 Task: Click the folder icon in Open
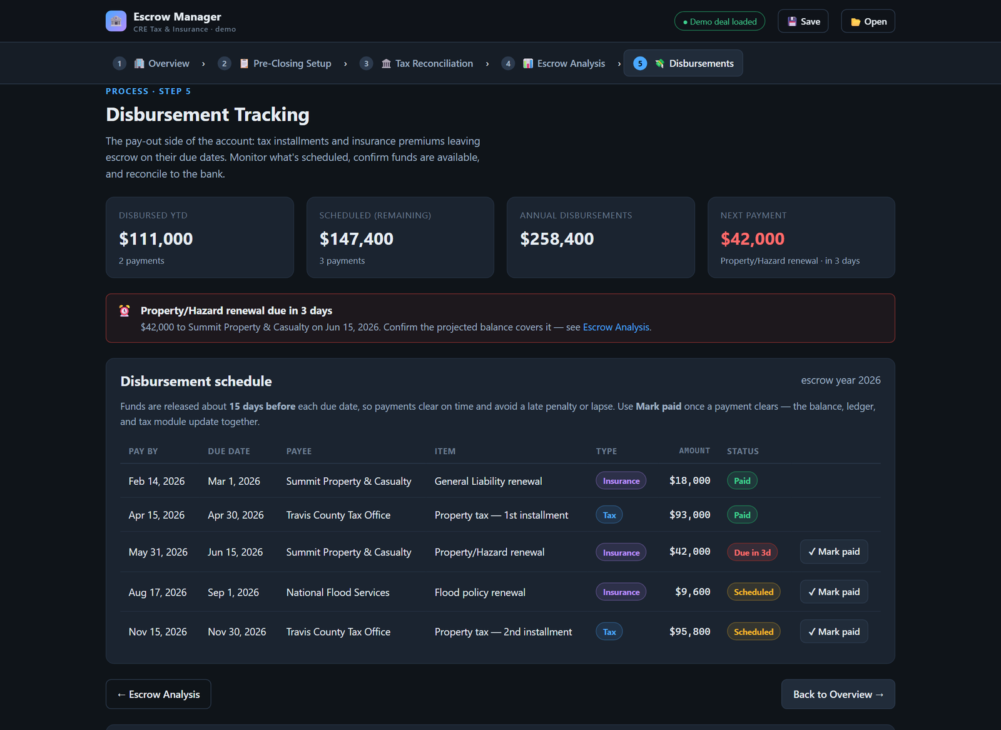[855, 22]
